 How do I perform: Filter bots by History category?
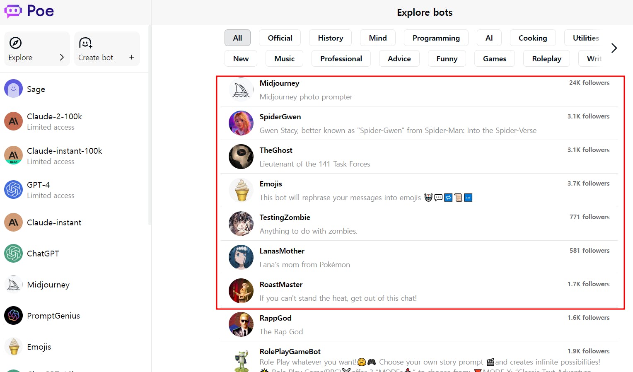(x=331, y=38)
